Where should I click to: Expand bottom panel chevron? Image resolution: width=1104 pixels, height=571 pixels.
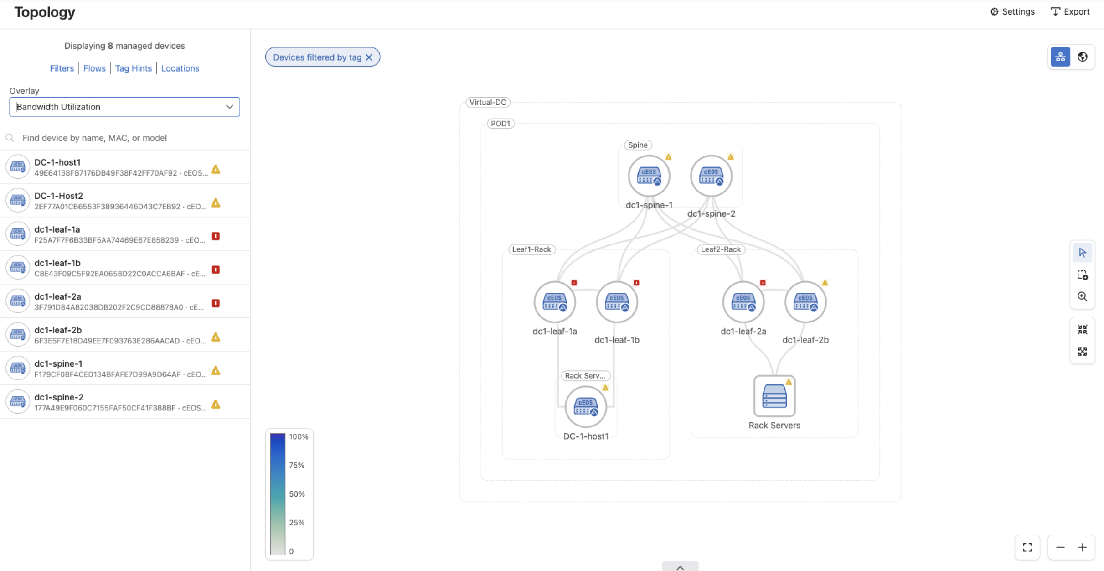(x=680, y=567)
